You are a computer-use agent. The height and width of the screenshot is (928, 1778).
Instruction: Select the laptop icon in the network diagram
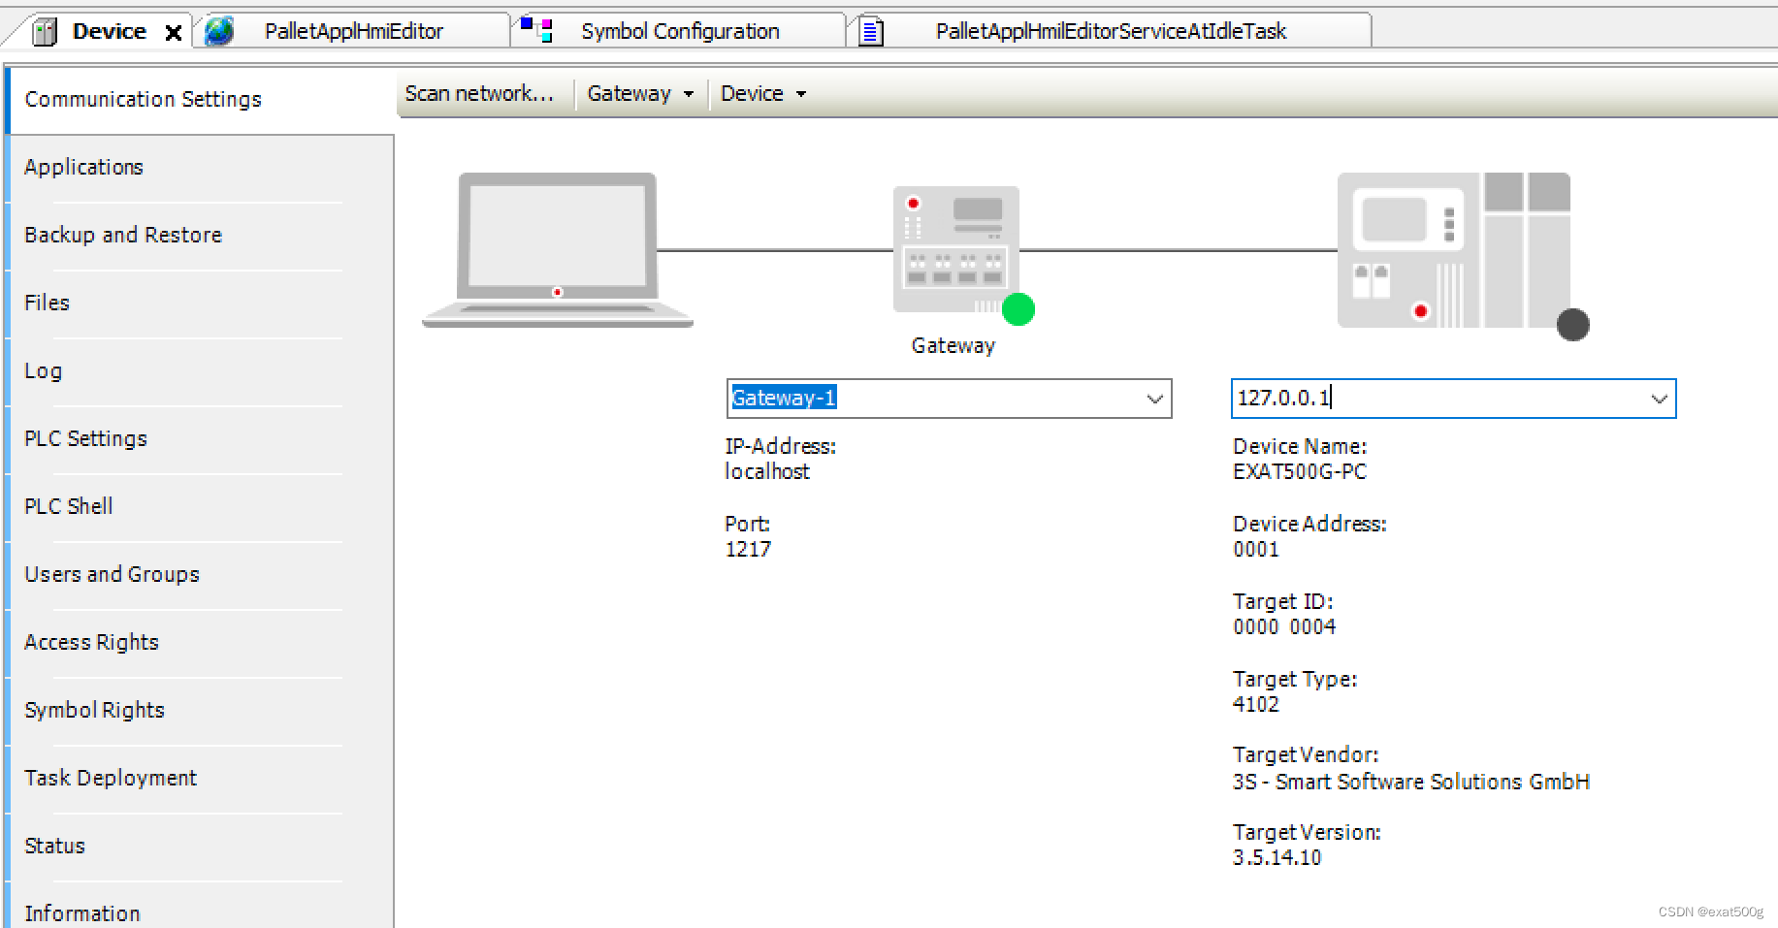pos(557,244)
